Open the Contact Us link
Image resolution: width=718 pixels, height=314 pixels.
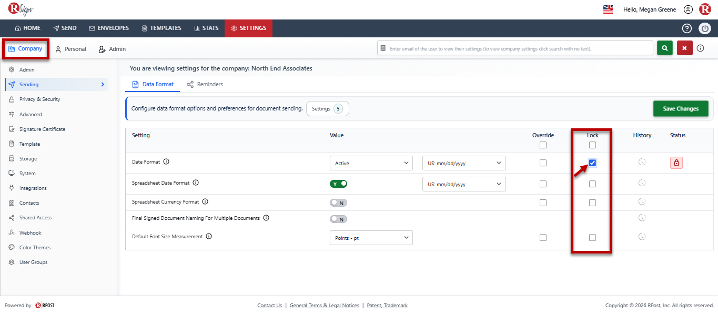click(x=269, y=306)
